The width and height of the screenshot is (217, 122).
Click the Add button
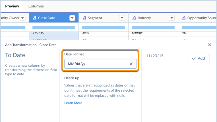(198, 58)
